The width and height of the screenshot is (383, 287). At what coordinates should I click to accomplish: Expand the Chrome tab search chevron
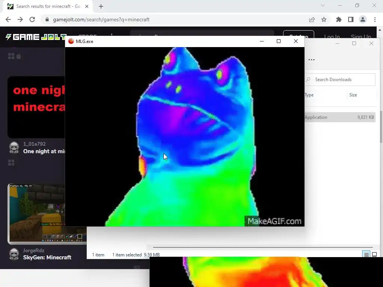tap(323, 5)
